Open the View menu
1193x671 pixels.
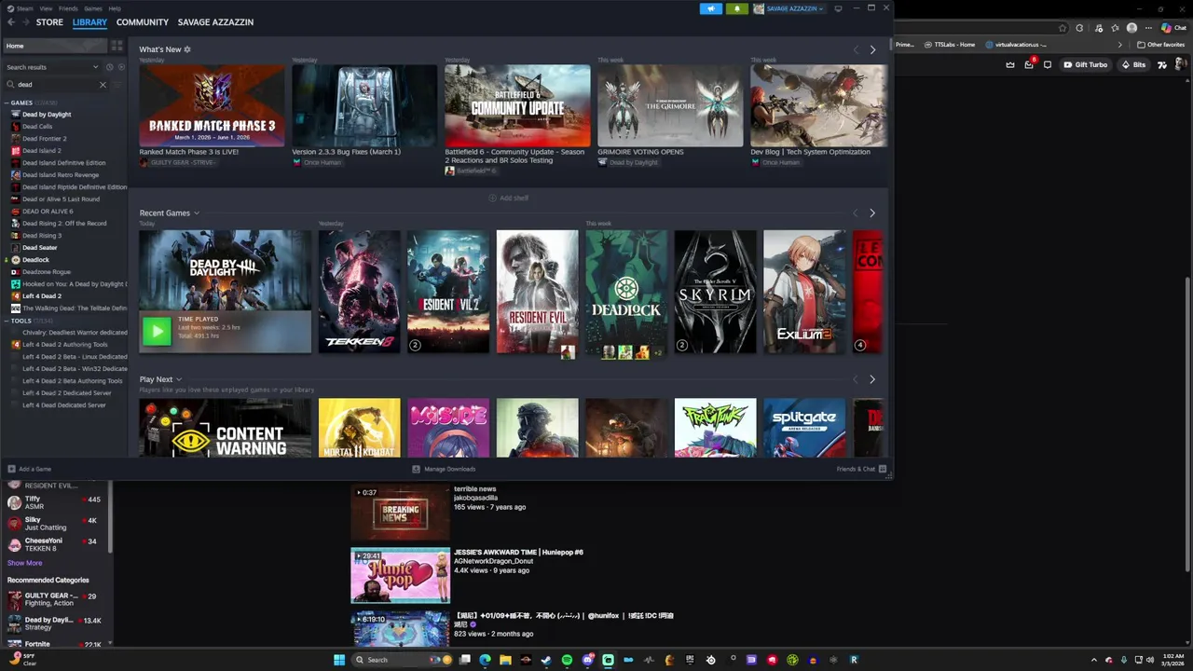pos(46,8)
